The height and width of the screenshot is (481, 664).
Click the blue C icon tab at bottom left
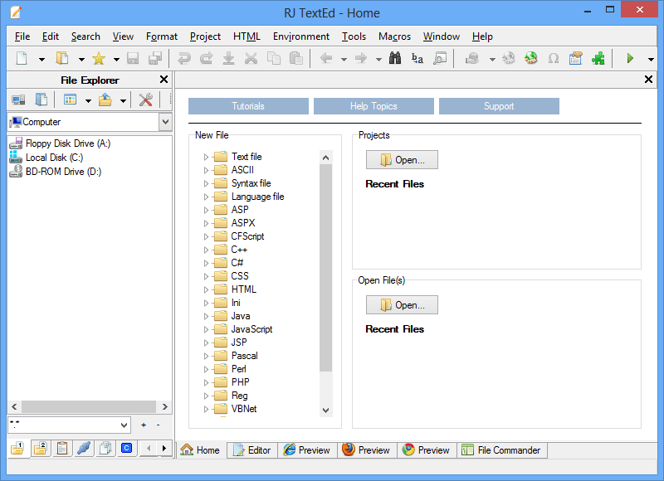pos(127,448)
